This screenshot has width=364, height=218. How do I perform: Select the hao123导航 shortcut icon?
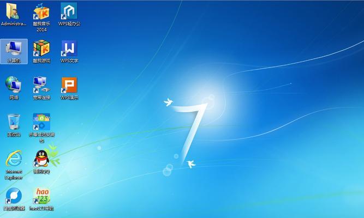tap(41, 196)
